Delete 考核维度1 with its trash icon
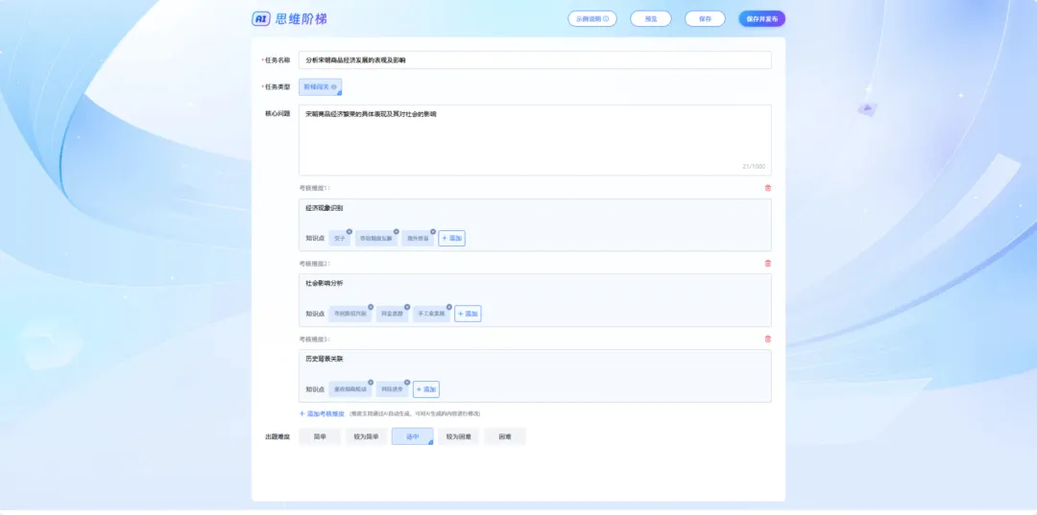This screenshot has height=515, width=1037. [767, 188]
